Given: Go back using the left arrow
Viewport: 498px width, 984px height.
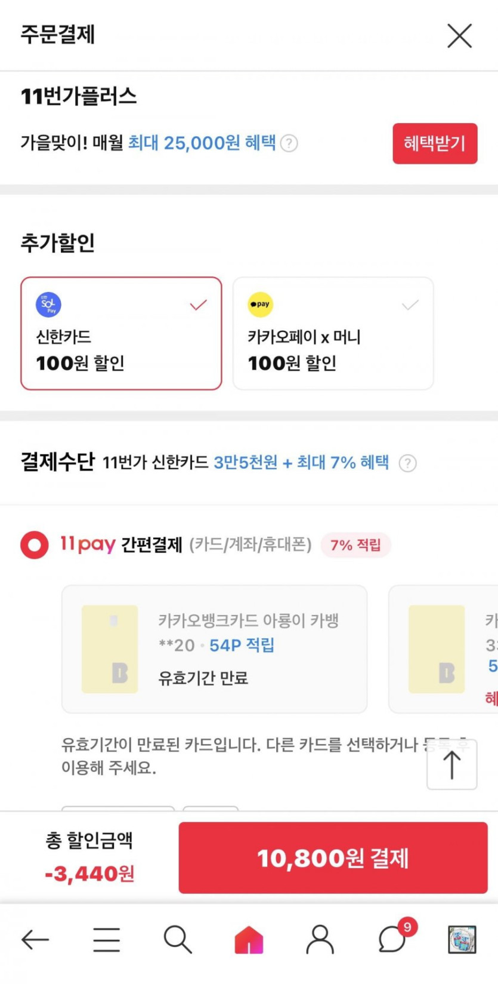Looking at the screenshot, I should tap(35, 939).
